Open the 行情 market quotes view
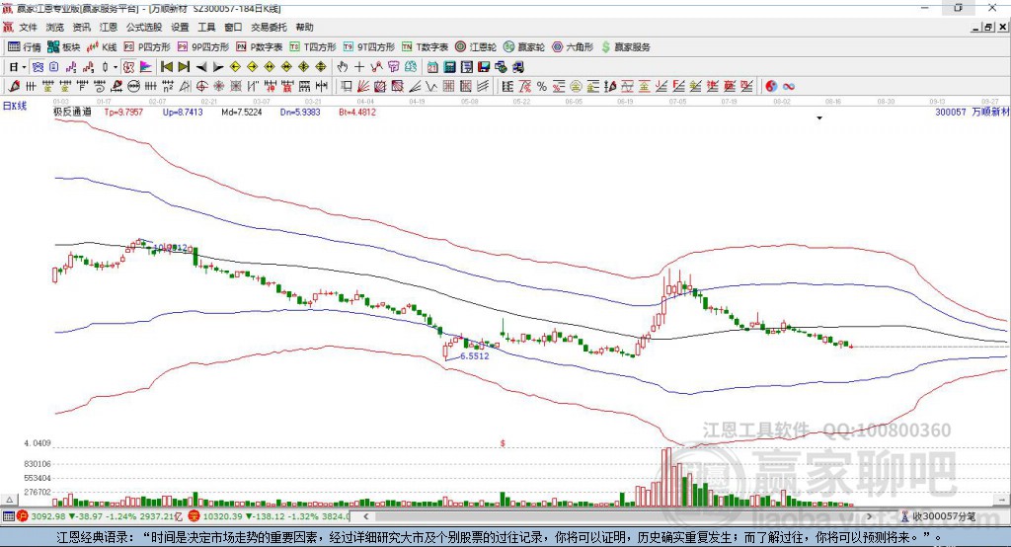 (x=25, y=47)
